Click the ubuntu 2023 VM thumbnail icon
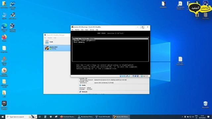Viewport: 212px width, 119px height. point(47,48)
